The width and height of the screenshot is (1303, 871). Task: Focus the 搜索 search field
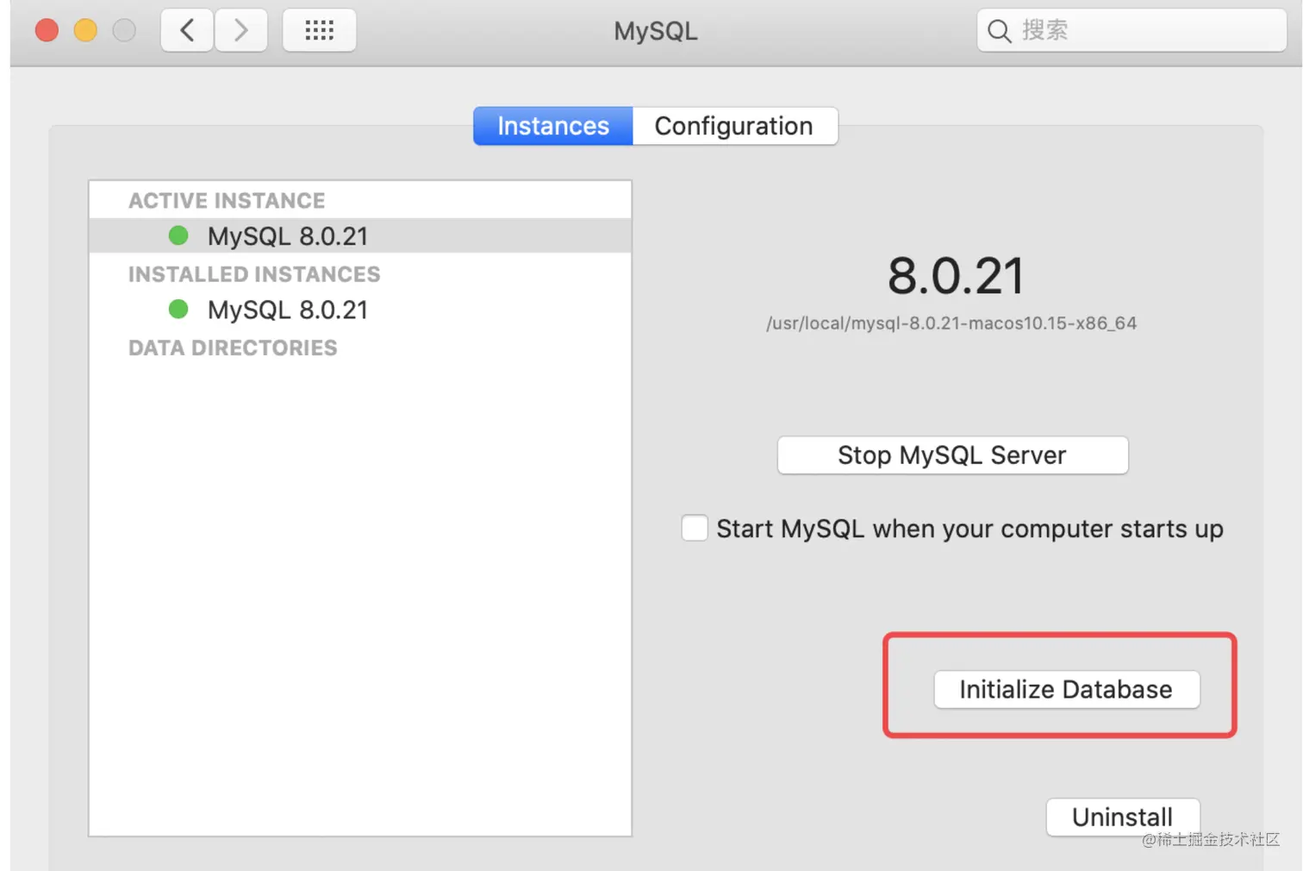point(1132,31)
